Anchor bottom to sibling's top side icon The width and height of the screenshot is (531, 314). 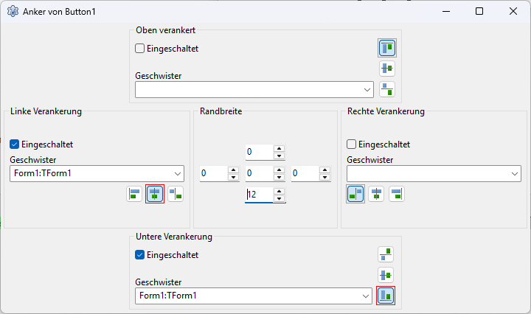pos(386,254)
